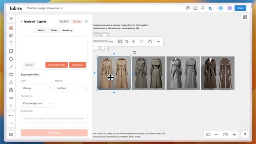The height and width of the screenshot is (144, 256).
Task: Download the selected image
Action: pyautogui.click(x=133, y=42)
